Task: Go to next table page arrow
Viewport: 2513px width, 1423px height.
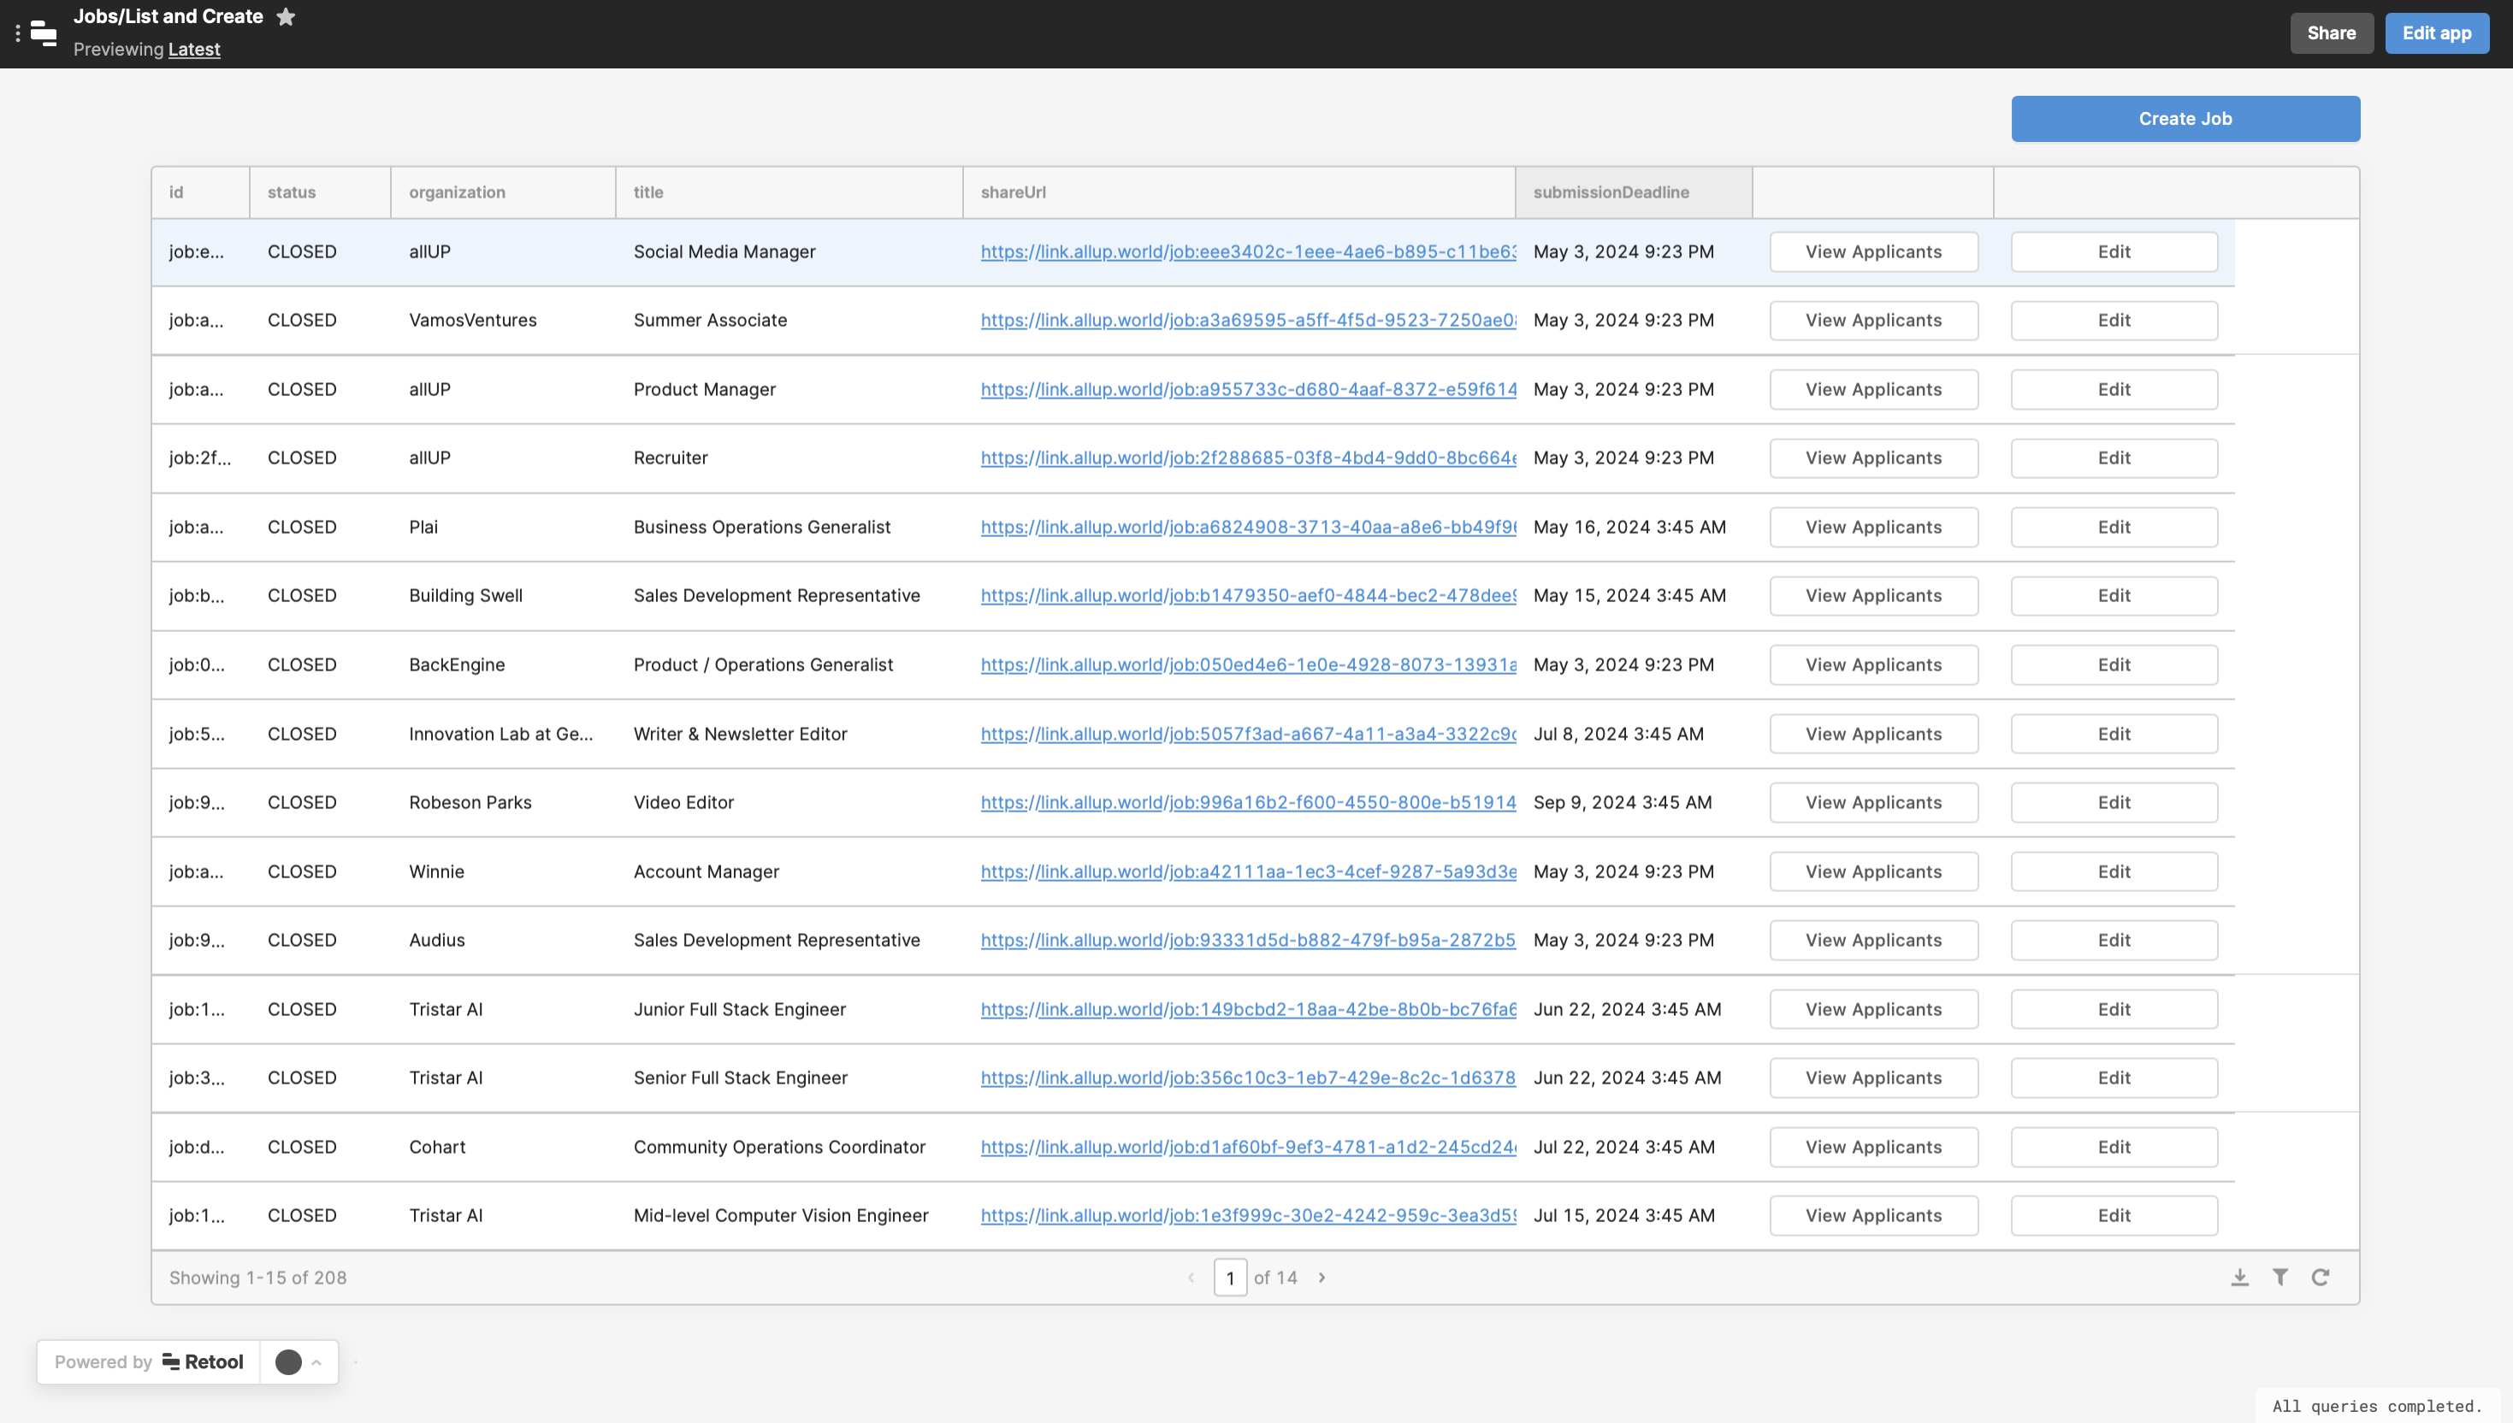Action: click(1322, 1278)
